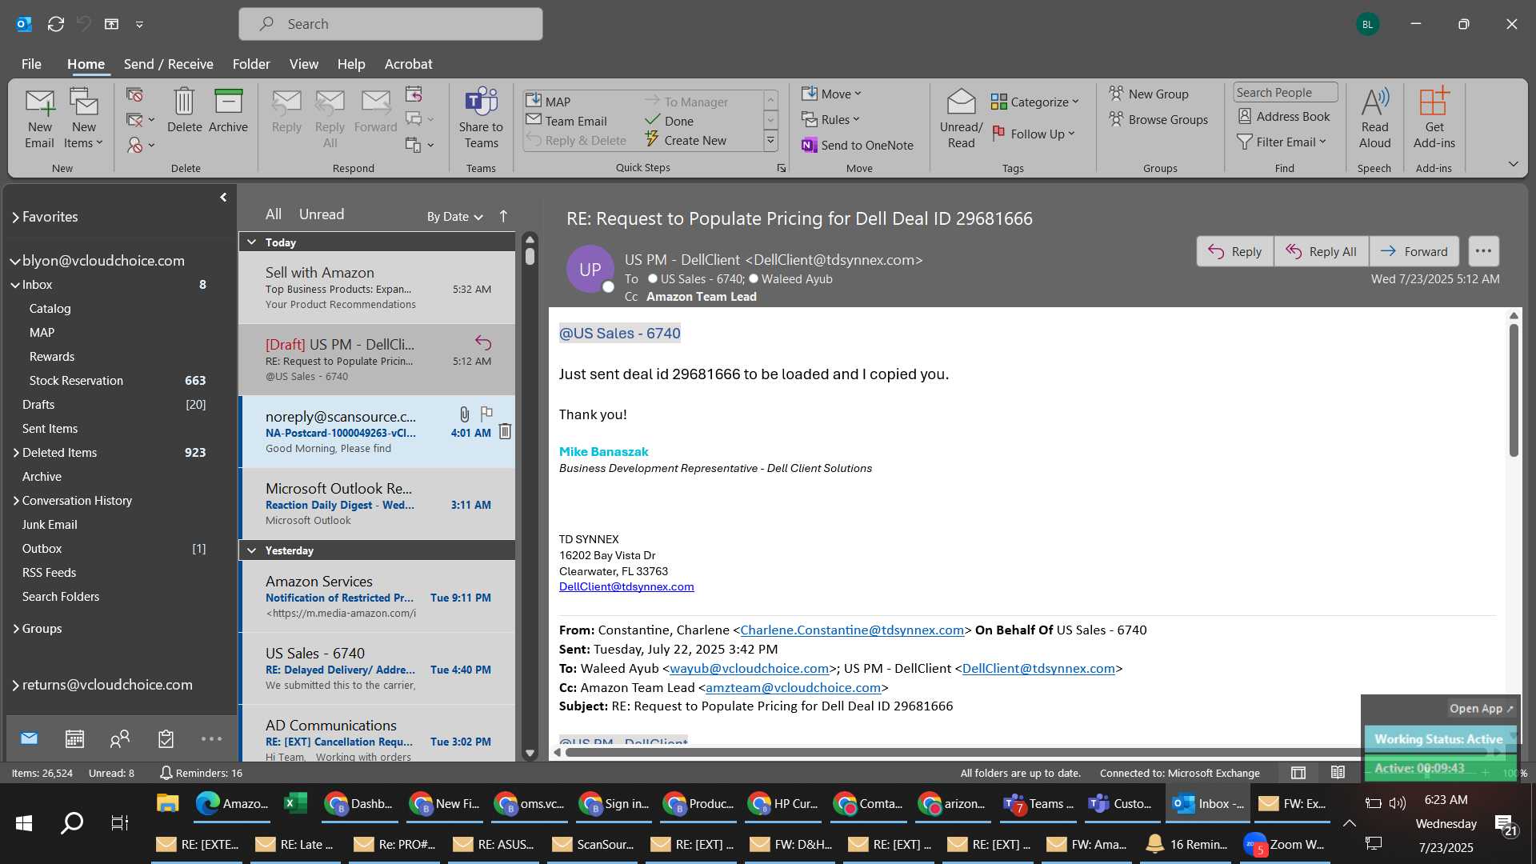Open Calendar view in navigation bar
Viewport: 1536px width, 864px height.
click(74, 738)
